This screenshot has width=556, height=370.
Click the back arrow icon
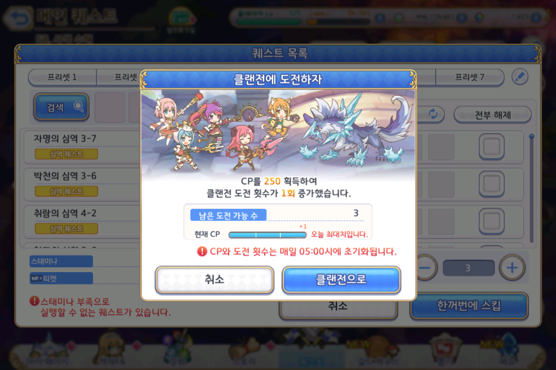pos(17,17)
